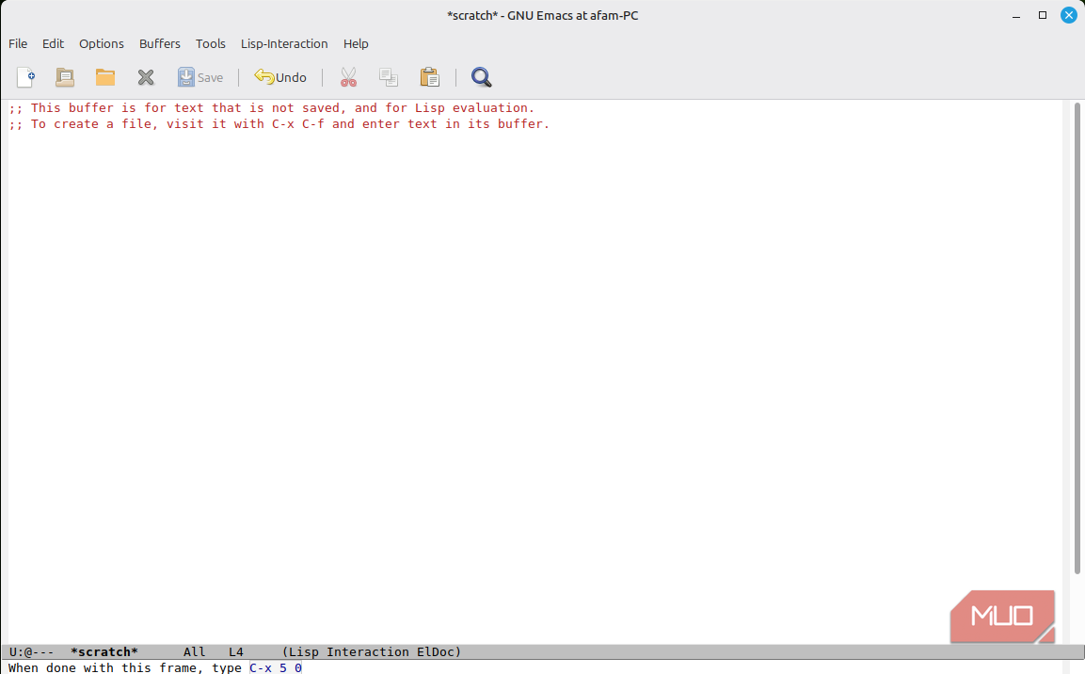Open the Help menu

pyautogui.click(x=356, y=43)
